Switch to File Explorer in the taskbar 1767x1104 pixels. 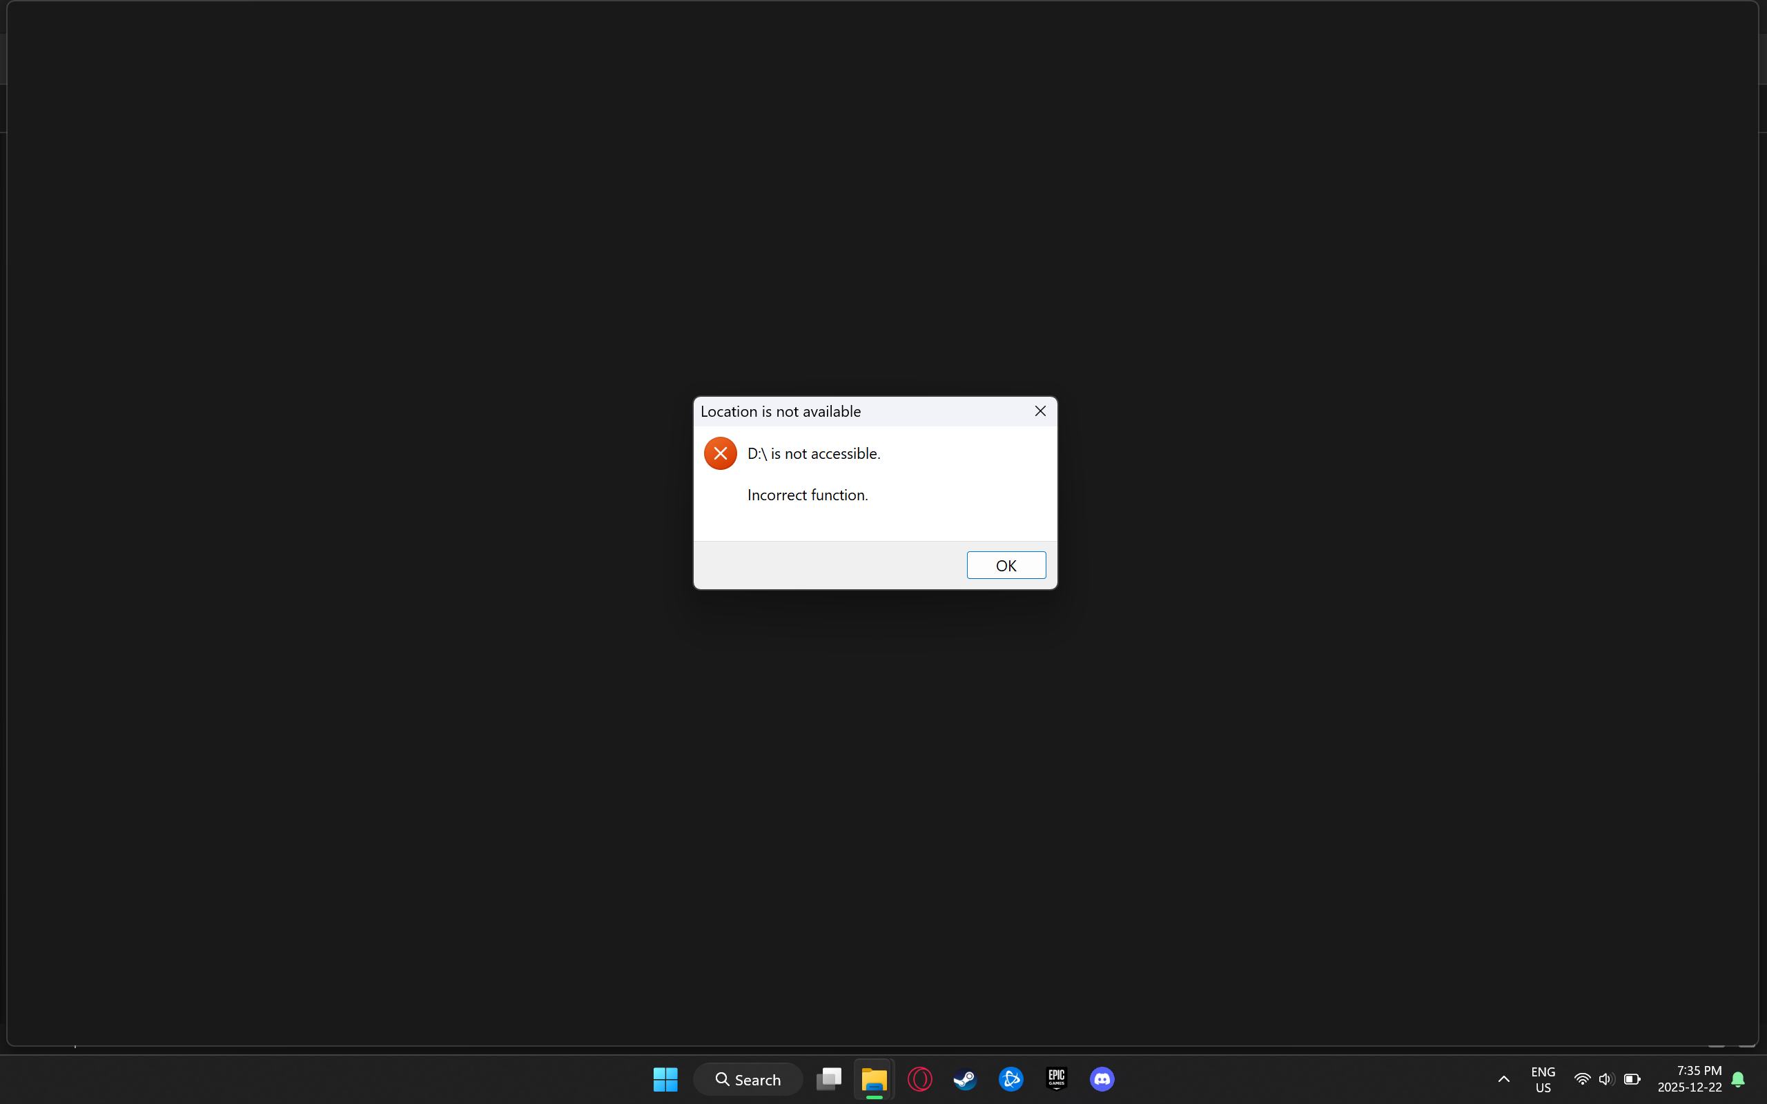pos(874,1079)
